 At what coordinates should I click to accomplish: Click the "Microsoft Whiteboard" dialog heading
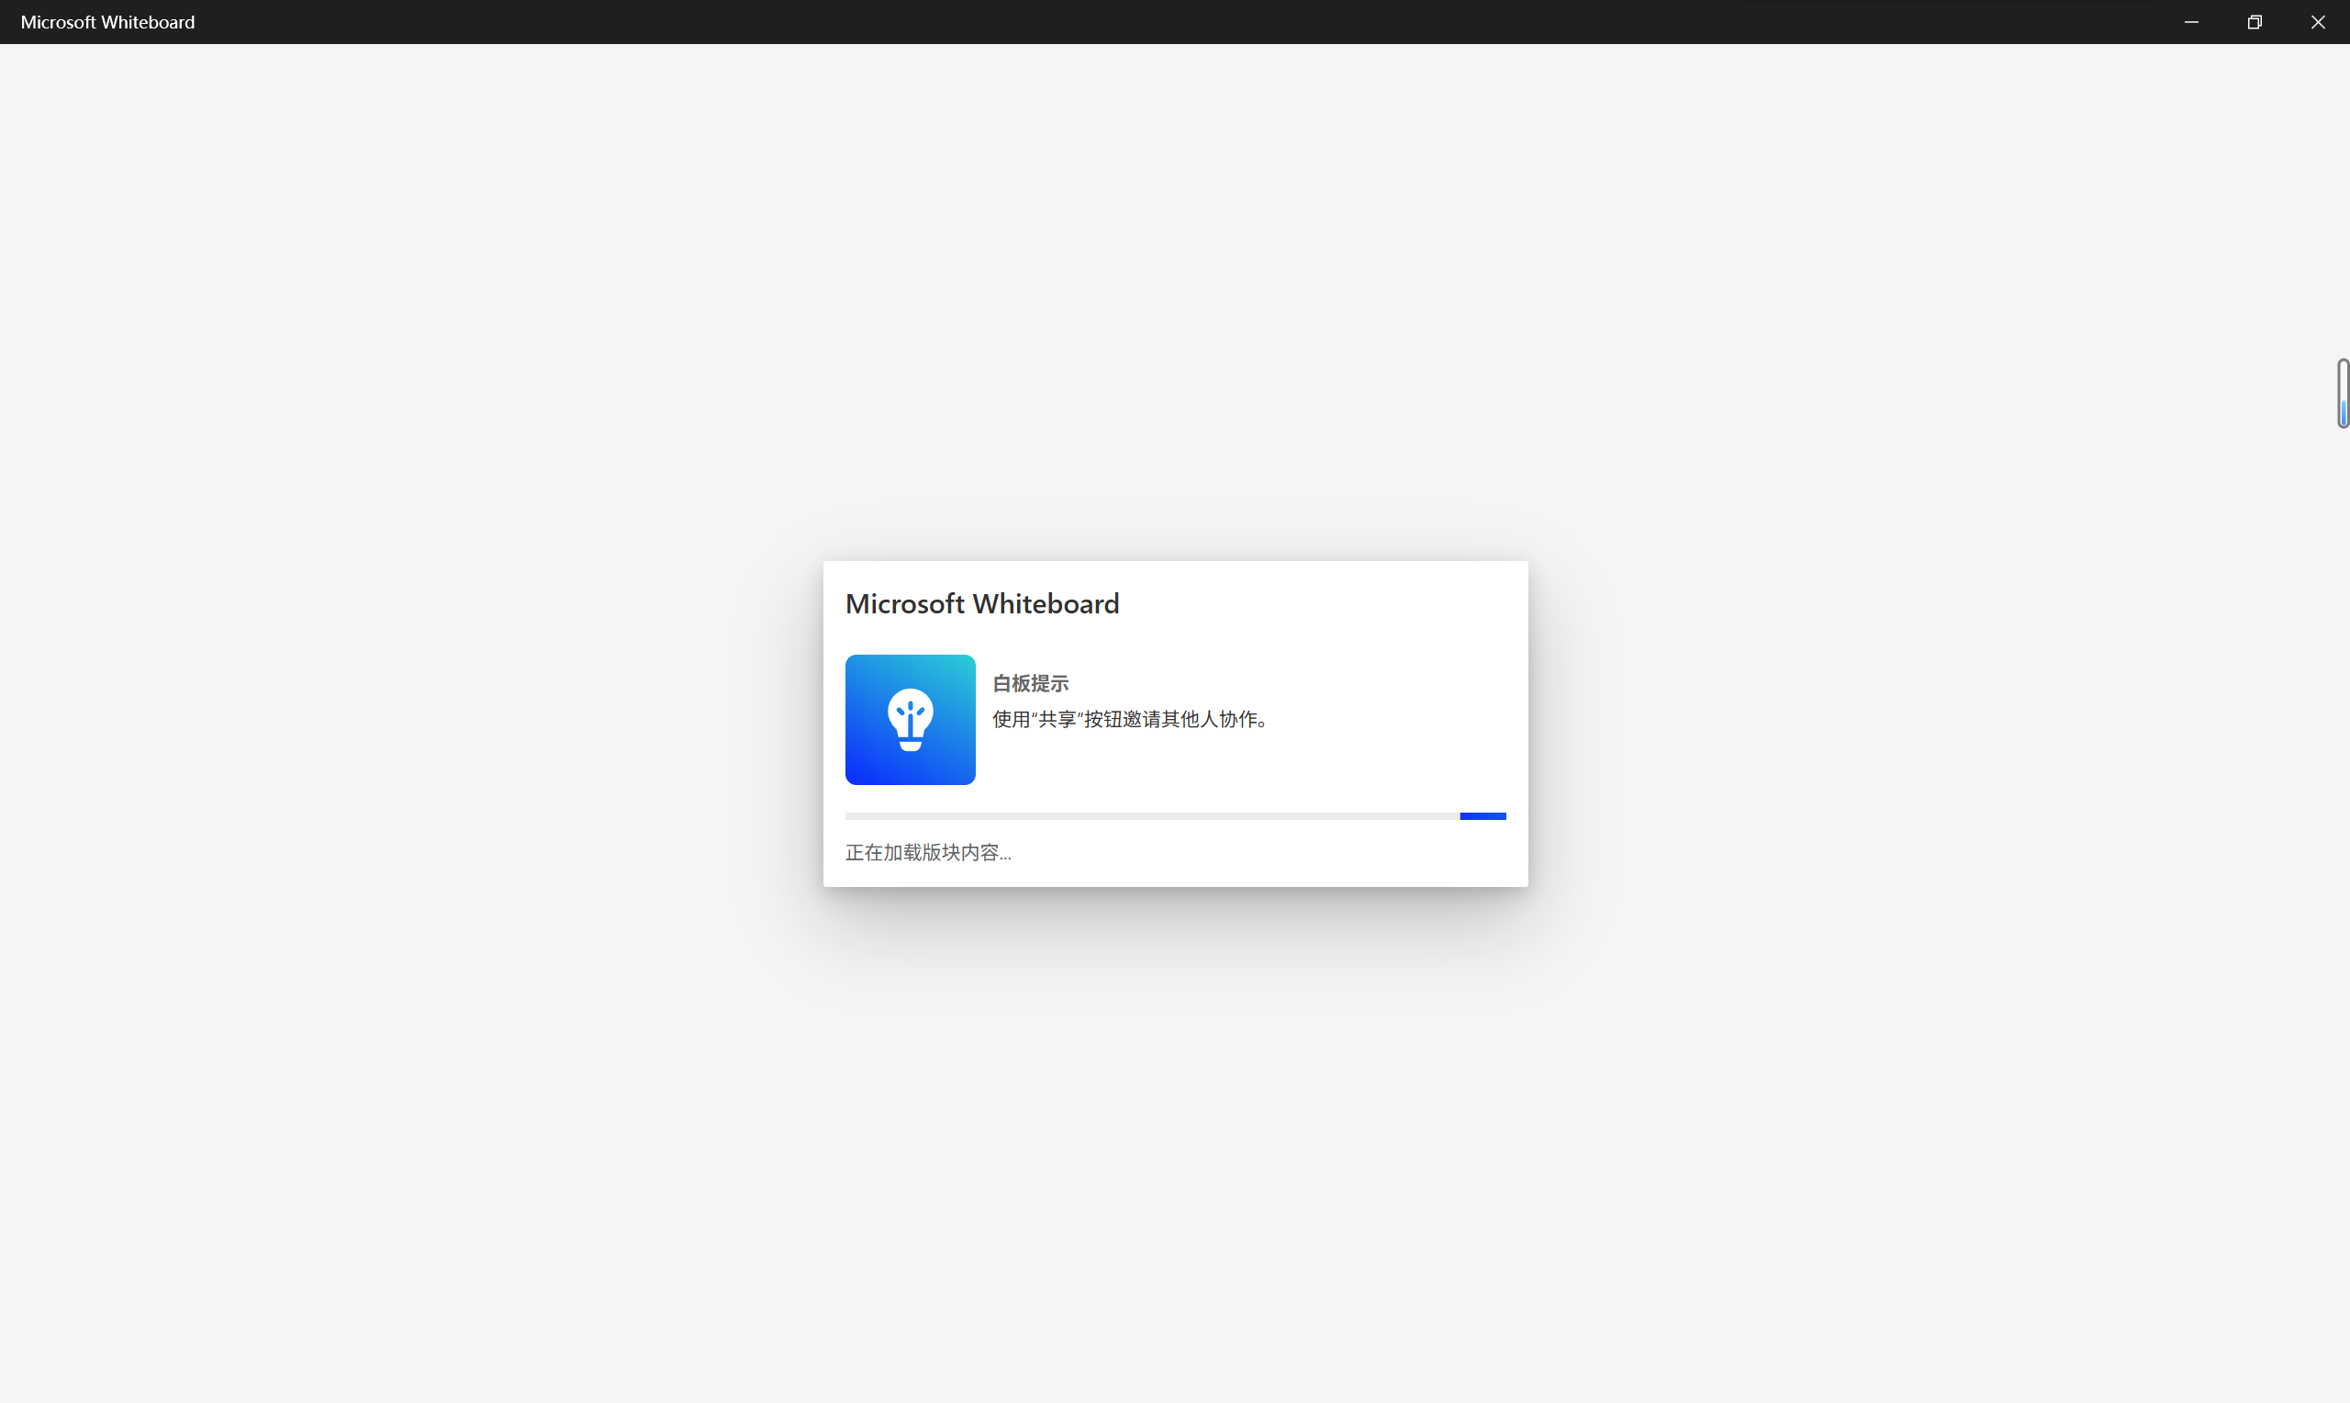pyautogui.click(x=981, y=603)
